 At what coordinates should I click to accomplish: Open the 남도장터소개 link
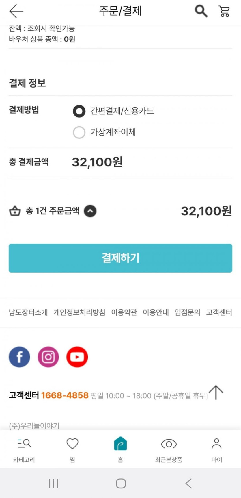(x=28, y=312)
